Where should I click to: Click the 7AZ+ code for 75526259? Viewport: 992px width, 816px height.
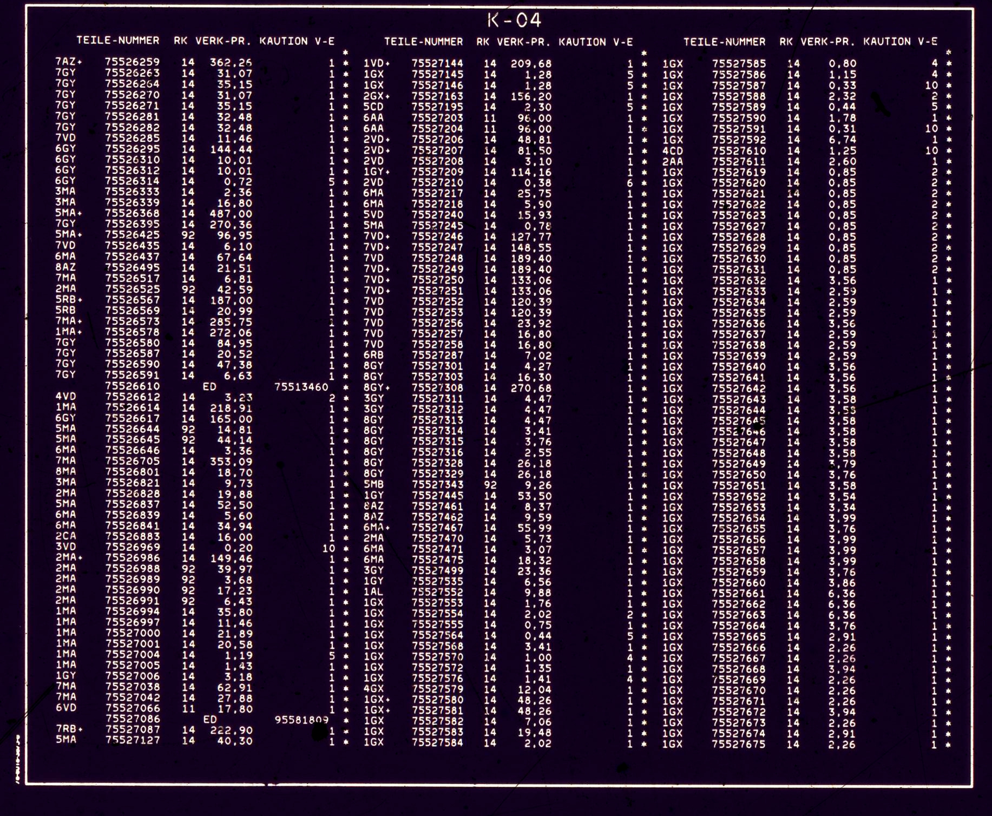pos(69,62)
